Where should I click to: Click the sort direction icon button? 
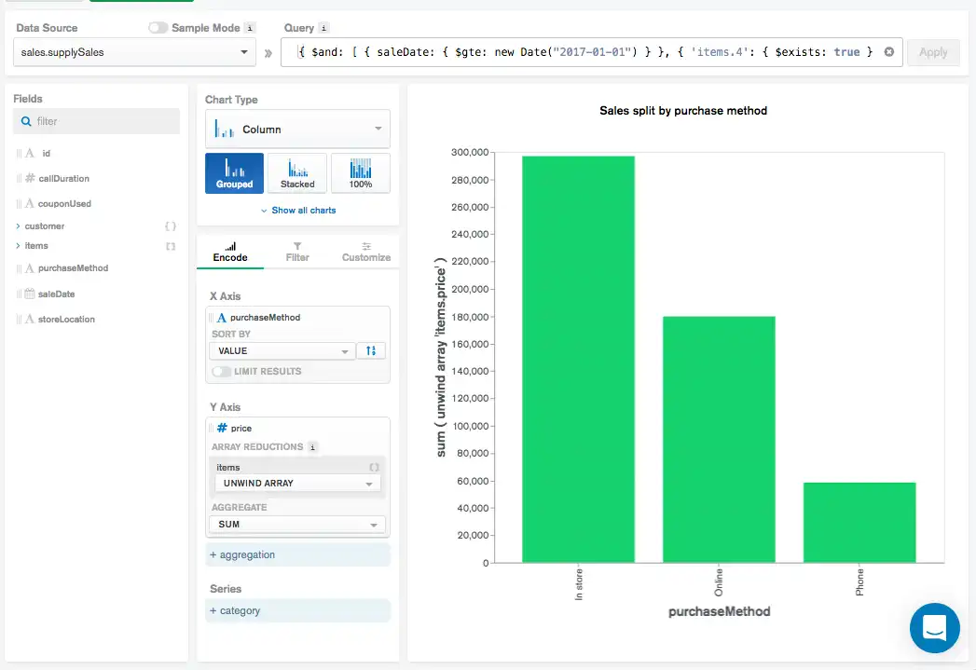[371, 351]
